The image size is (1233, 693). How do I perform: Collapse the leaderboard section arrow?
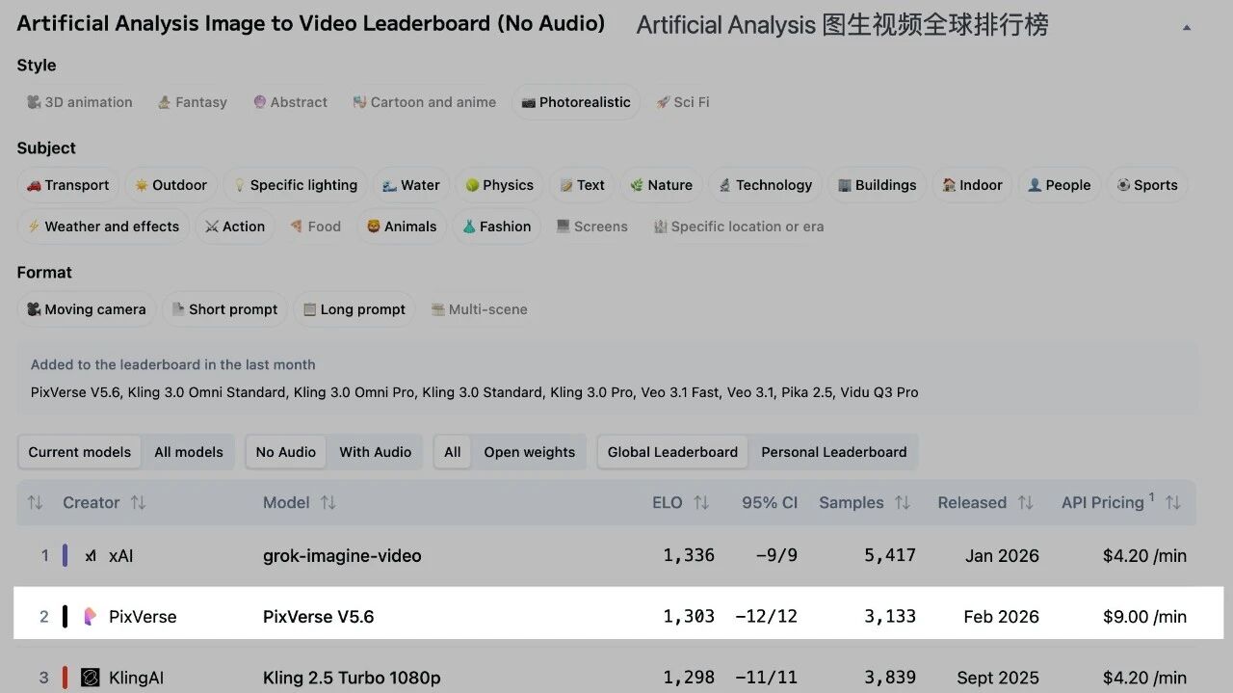1187,28
